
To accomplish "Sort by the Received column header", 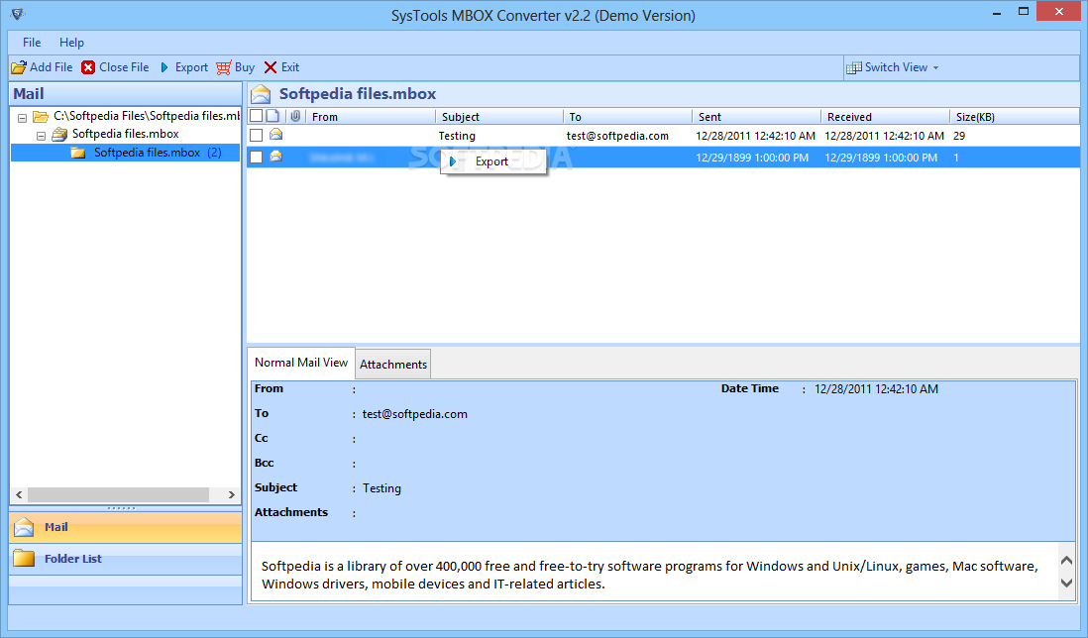I will click(886, 117).
